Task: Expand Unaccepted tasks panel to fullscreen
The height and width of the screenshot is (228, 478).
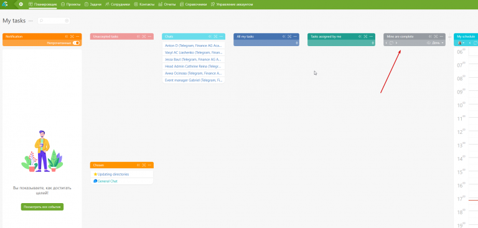Action: (144, 36)
